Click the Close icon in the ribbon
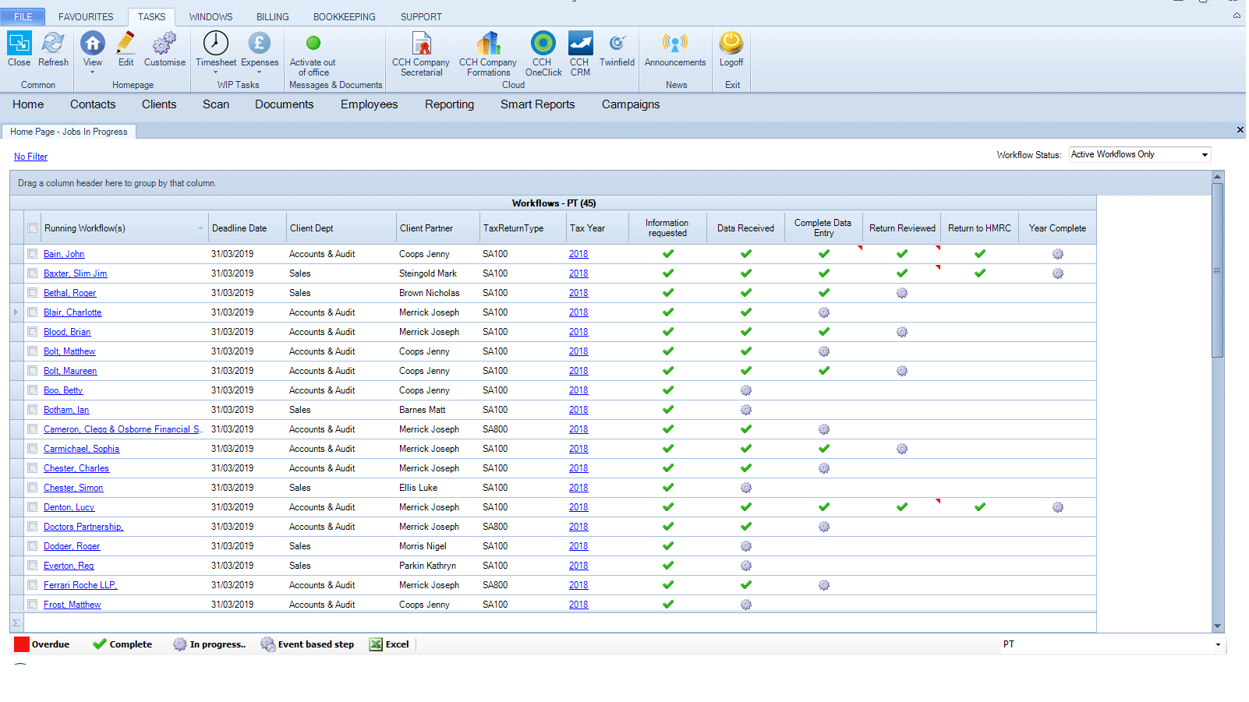The width and height of the screenshot is (1249, 702). point(19,43)
